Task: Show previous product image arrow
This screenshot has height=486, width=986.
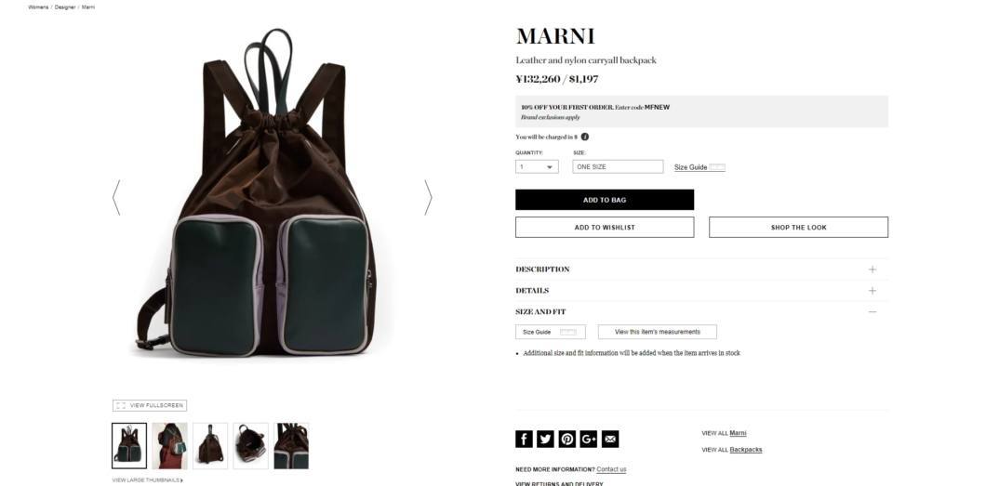Action: coord(116,198)
